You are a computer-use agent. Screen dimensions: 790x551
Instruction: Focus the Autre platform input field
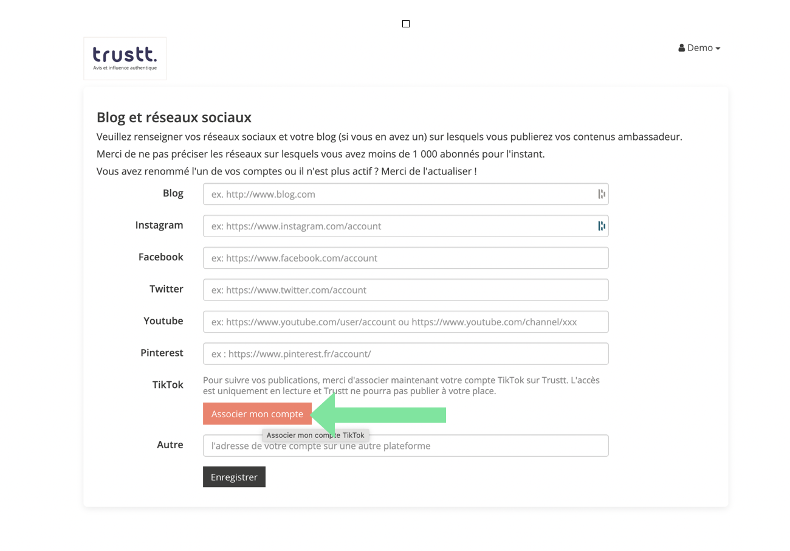click(x=405, y=446)
